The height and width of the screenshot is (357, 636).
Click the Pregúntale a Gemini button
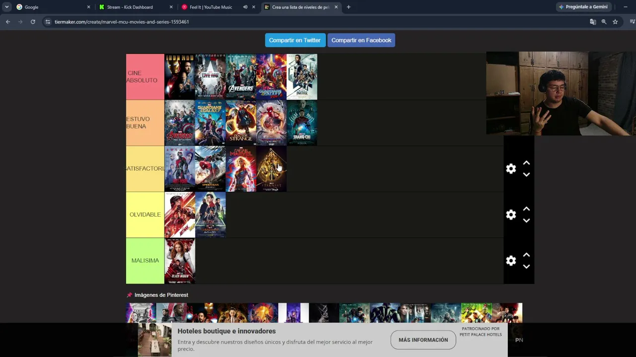(x=583, y=7)
